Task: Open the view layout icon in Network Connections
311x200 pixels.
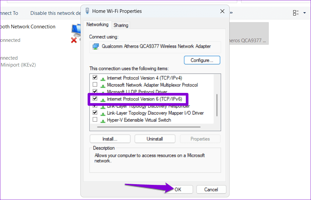Action: coord(296,13)
